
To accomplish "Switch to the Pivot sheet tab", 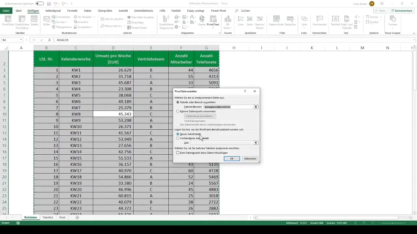I will coord(62,217).
